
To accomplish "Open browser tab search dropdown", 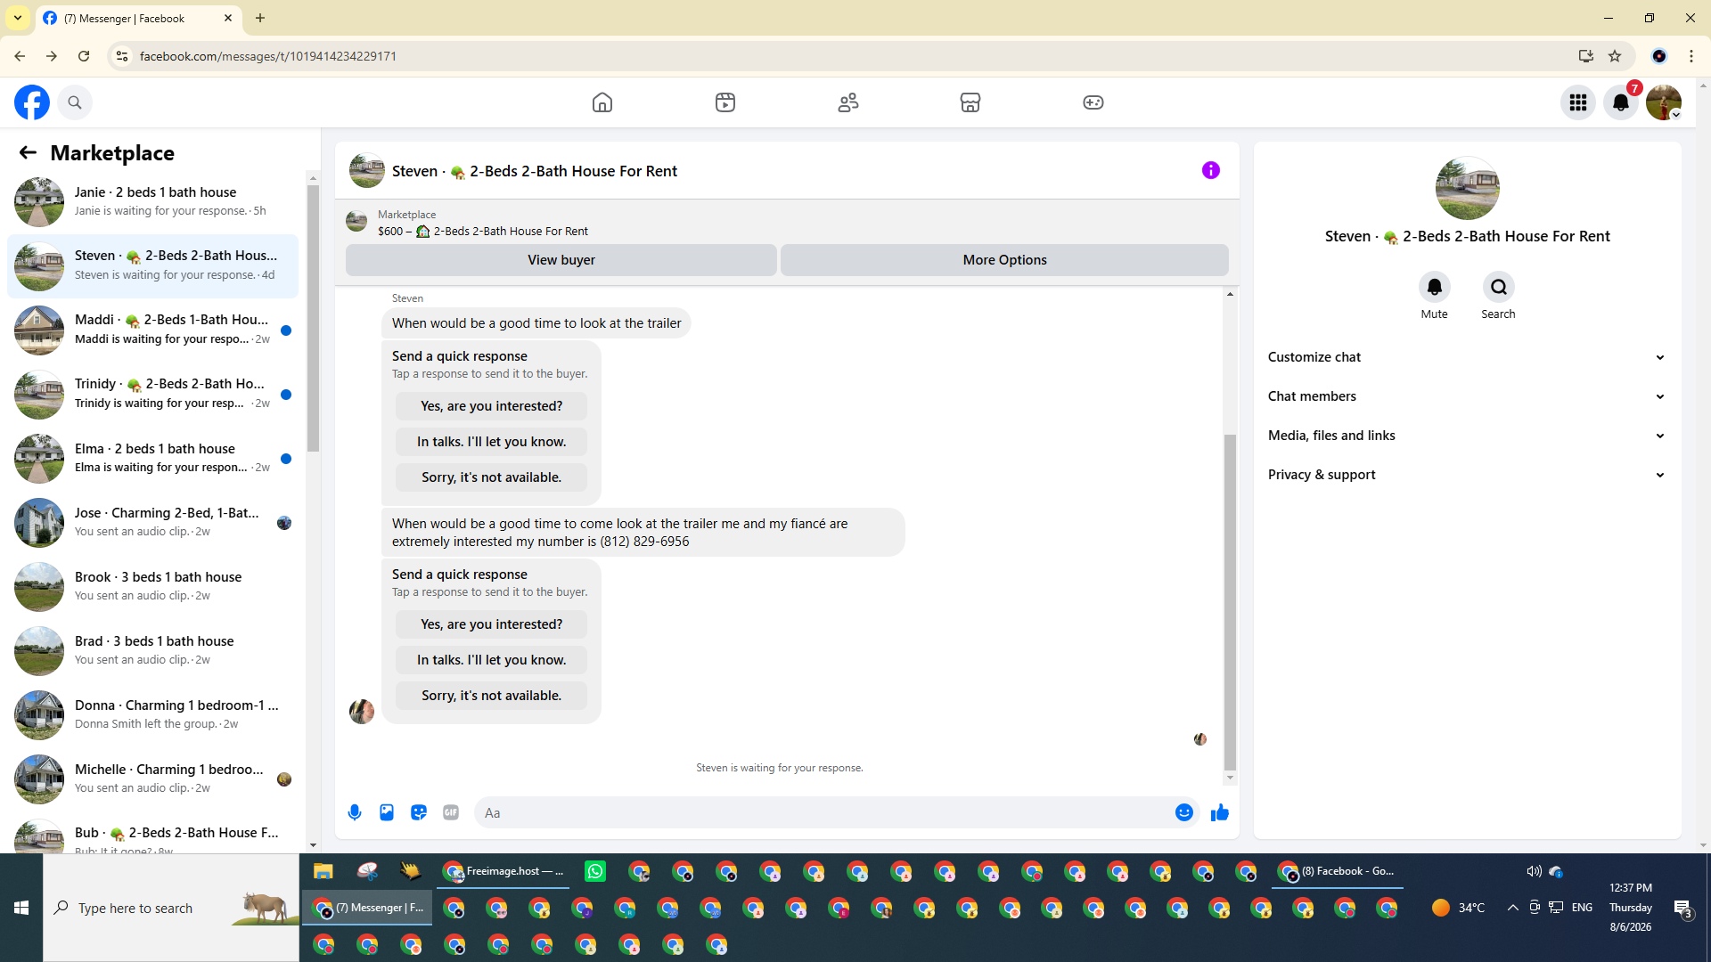I will (18, 18).
